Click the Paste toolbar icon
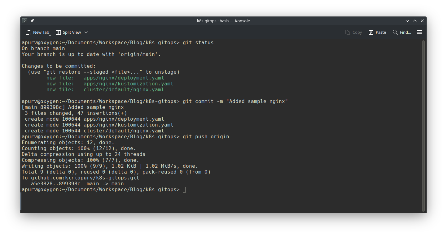This screenshot has width=447, height=237. click(377, 32)
